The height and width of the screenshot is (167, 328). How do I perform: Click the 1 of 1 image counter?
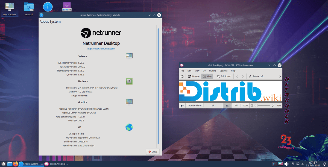point(213,106)
